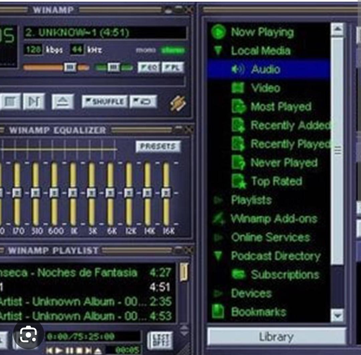The image size is (361, 355).
Task: Click the playlist scrollbar handle
Action: [184, 272]
